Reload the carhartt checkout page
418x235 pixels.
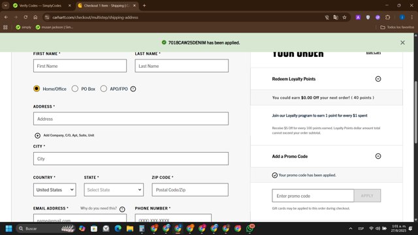coord(25,18)
